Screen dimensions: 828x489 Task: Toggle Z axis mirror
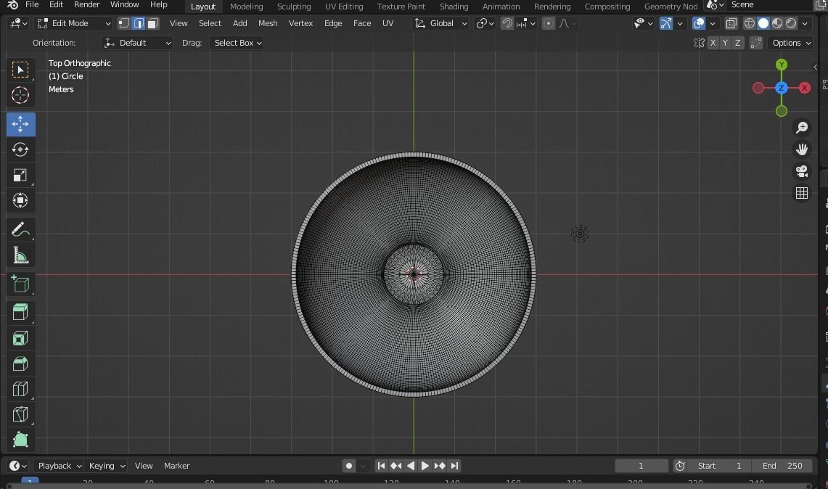[x=737, y=43]
